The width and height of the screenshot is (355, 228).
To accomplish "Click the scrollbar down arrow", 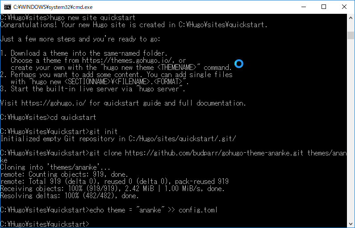I will coord(351,224).
